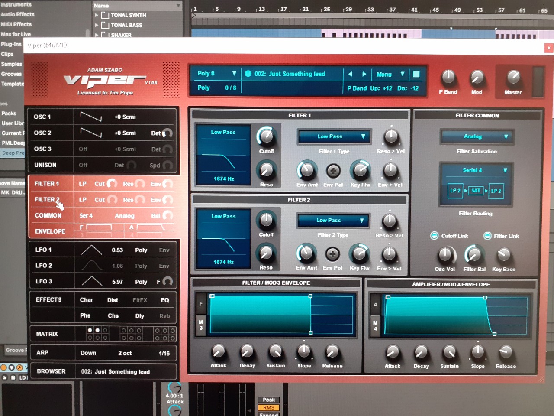Open the Filter 1 Type Low Pass dropdown
The width and height of the screenshot is (554, 416).
(334, 136)
